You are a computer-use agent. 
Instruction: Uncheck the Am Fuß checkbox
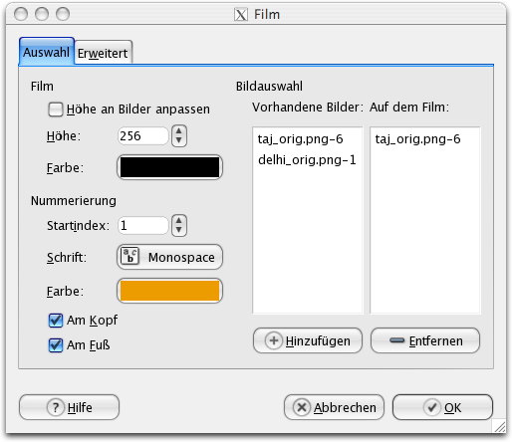(56, 345)
